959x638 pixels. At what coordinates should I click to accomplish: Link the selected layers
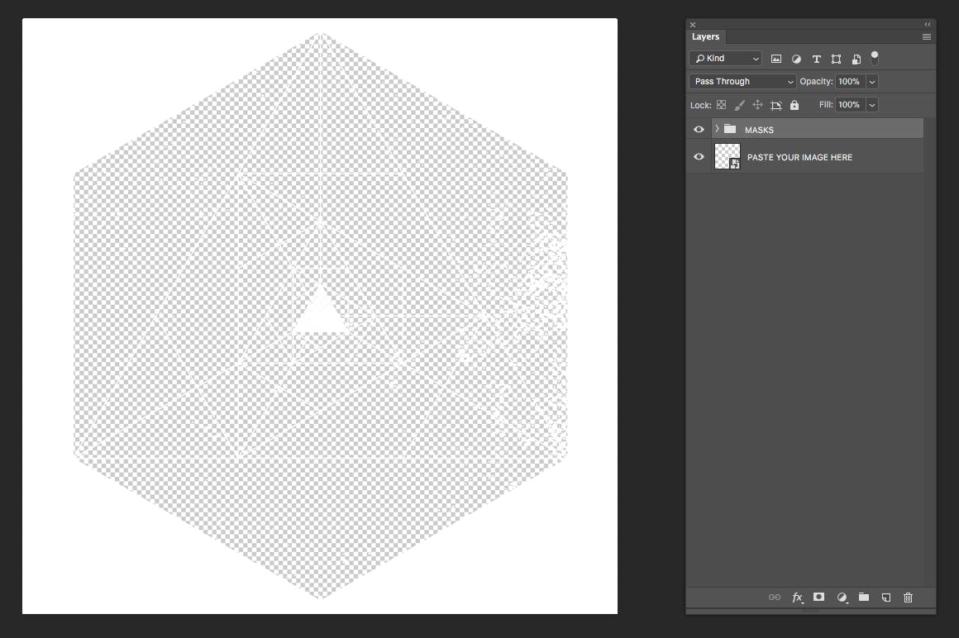point(775,597)
